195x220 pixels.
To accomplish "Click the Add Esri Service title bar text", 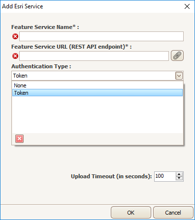I will point(23,6).
